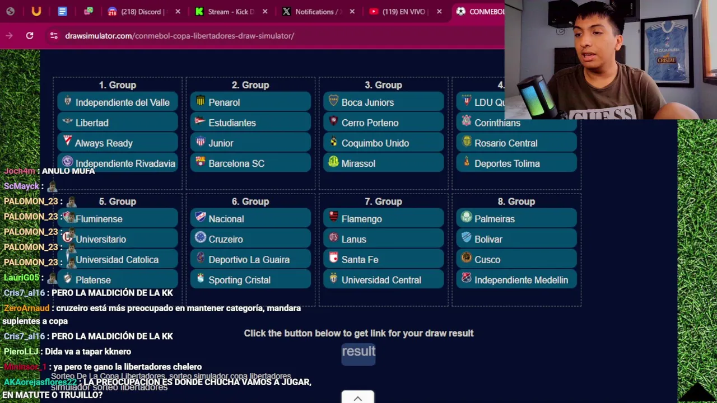
Task: Click the Always Ready crest icon
Action: [68, 141]
